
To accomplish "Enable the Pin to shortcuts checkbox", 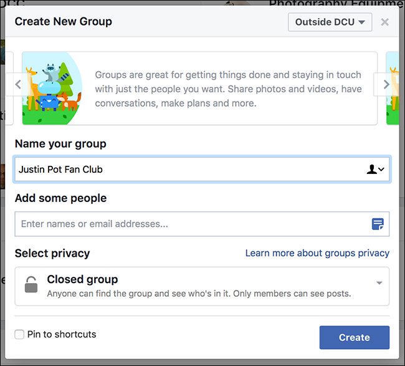I will [x=19, y=335].
